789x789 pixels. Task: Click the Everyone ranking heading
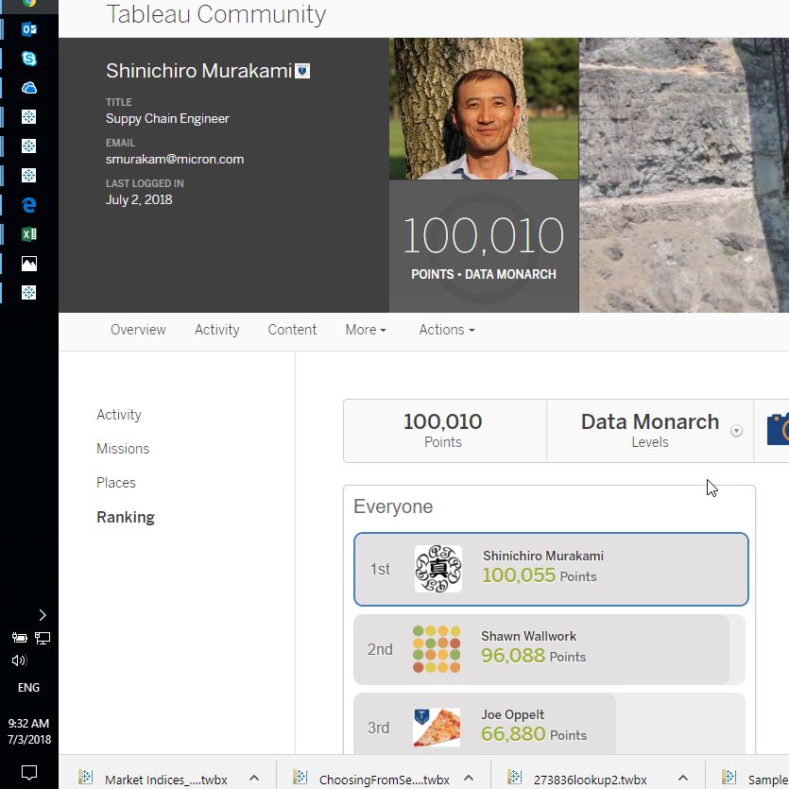coord(393,506)
